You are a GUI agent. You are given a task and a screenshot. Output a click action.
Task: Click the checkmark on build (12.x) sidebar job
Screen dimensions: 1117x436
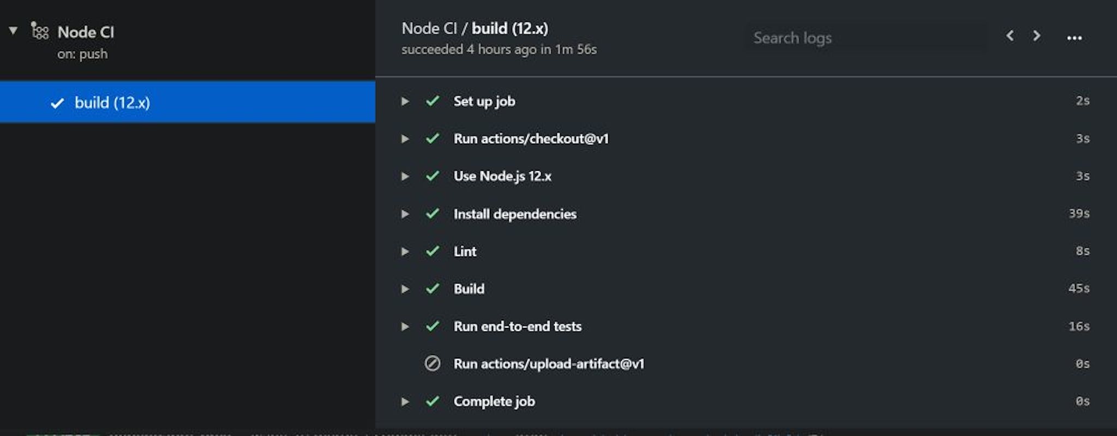(57, 103)
